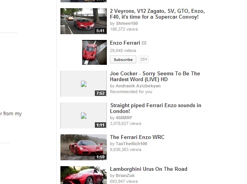
Task: Click broken image icon for Straight piped video
Action: tap(84, 116)
